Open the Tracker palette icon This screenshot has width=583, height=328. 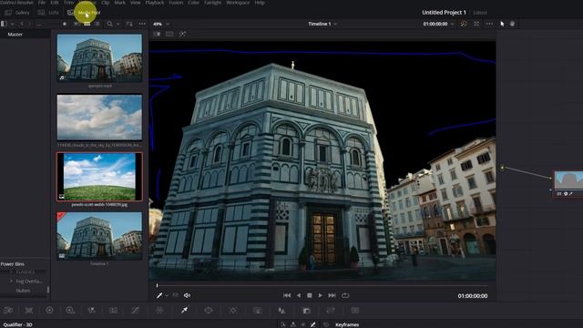(233, 310)
